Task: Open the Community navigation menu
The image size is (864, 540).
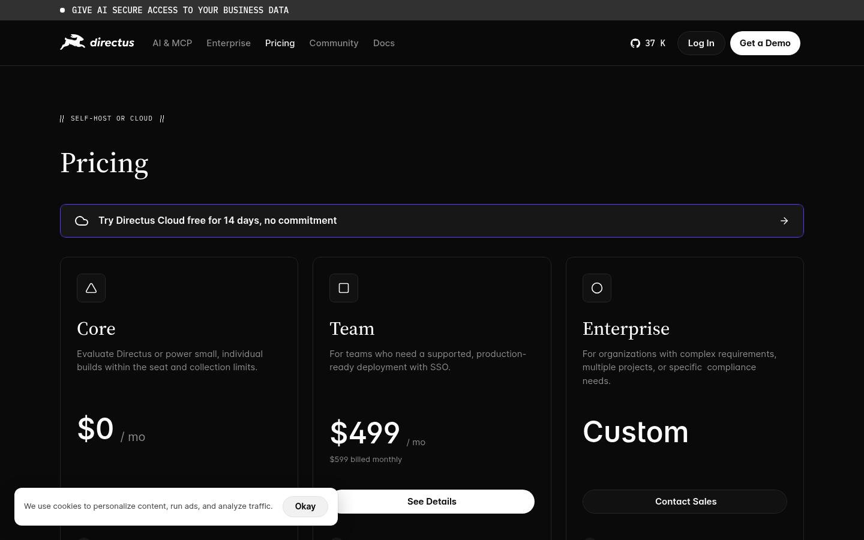Action: 334,43
